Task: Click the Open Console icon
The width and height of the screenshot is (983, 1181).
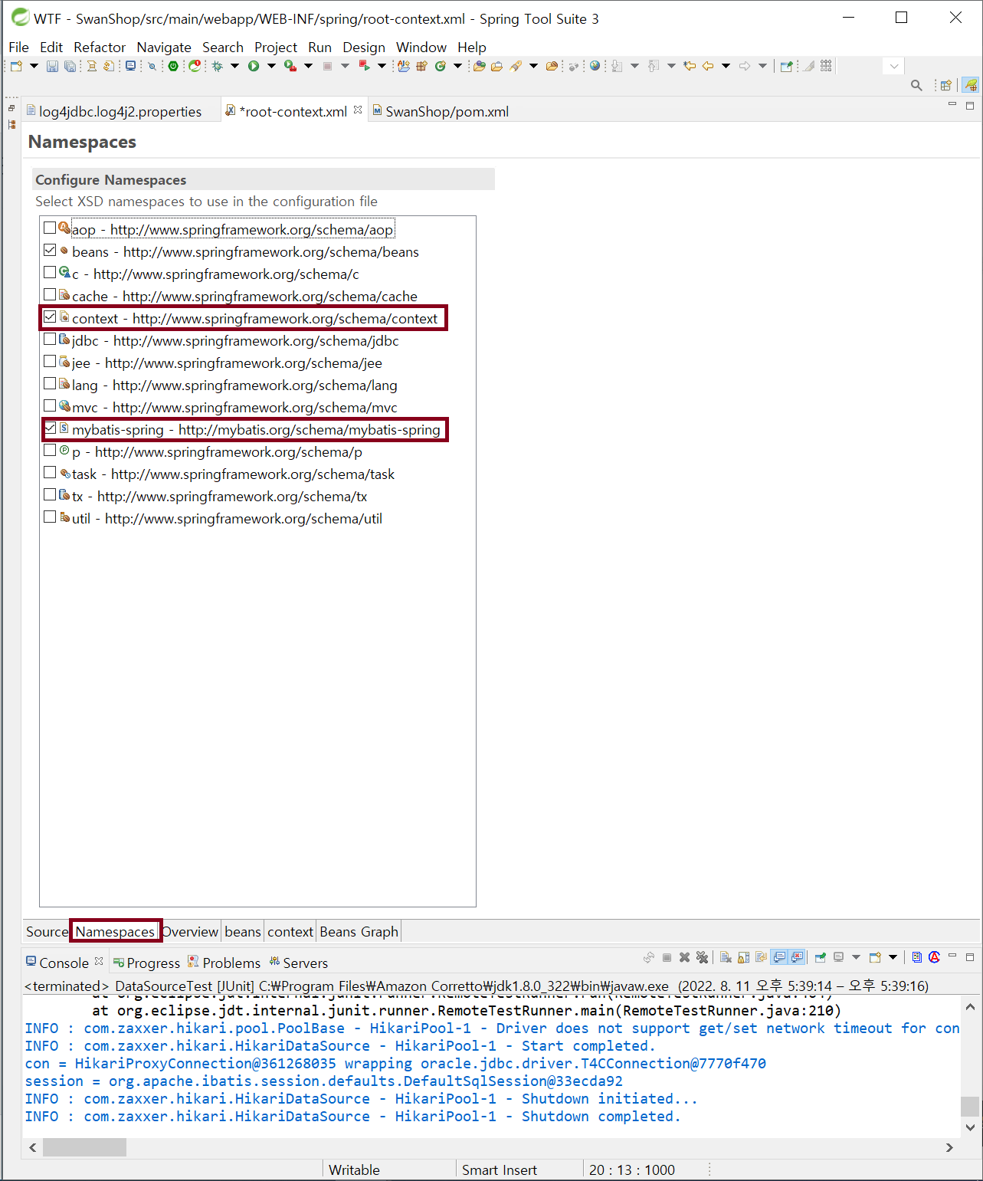Action: [x=875, y=957]
